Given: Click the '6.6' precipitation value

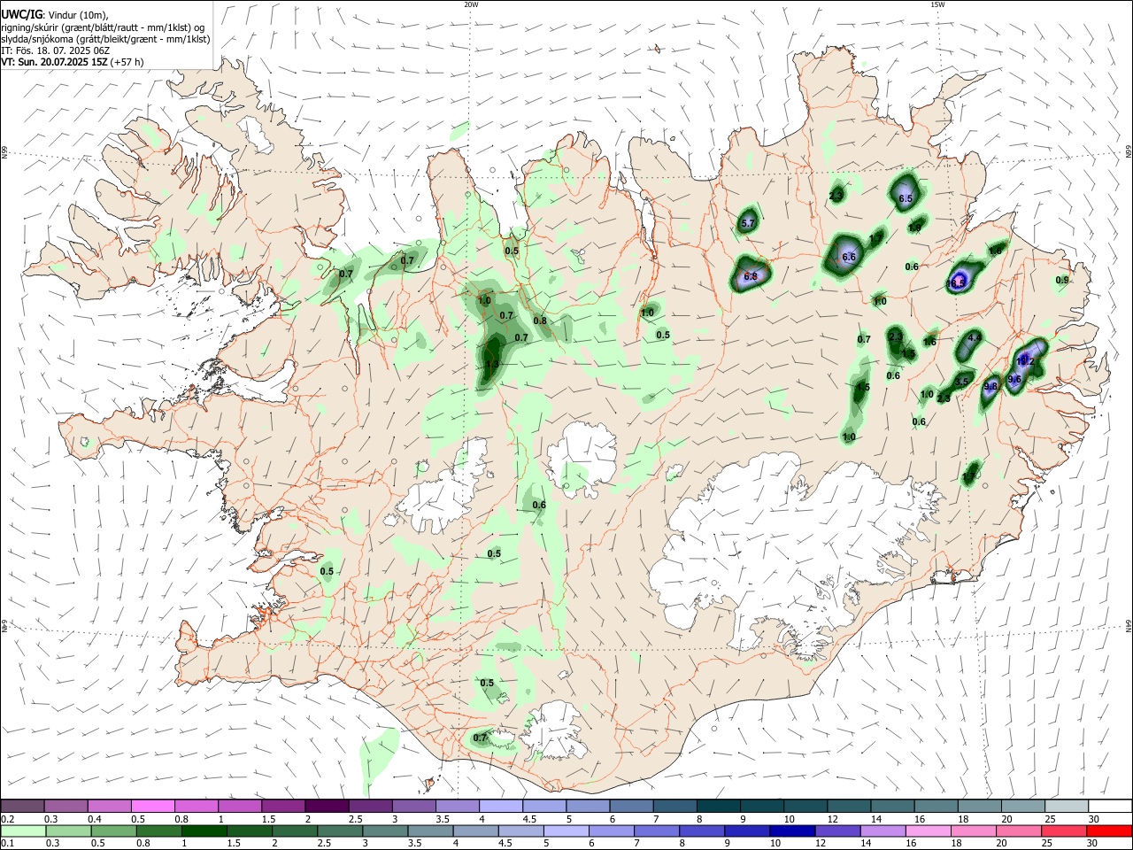Looking at the screenshot, I should (x=849, y=258).
